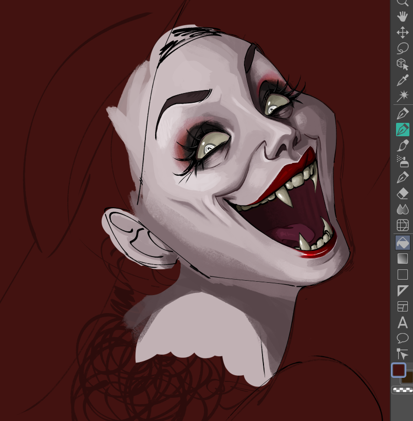Click the dark red main color swatch
Image resolution: width=413 pixels, height=421 pixels.
pyautogui.click(x=399, y=370)
